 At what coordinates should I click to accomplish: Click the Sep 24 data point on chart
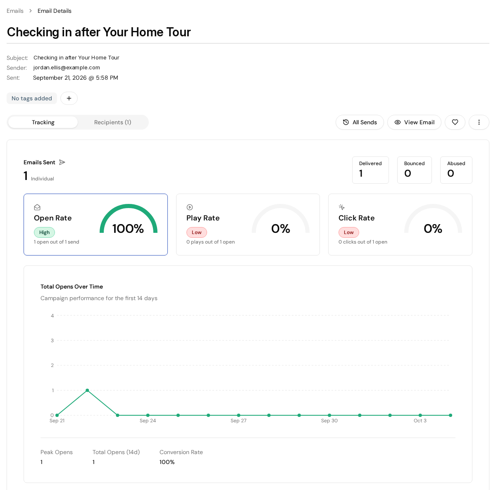pyautogui.click(x=148, y=415)
